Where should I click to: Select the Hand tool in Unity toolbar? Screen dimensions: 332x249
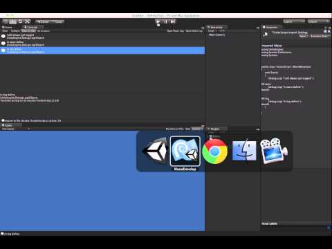6,21
